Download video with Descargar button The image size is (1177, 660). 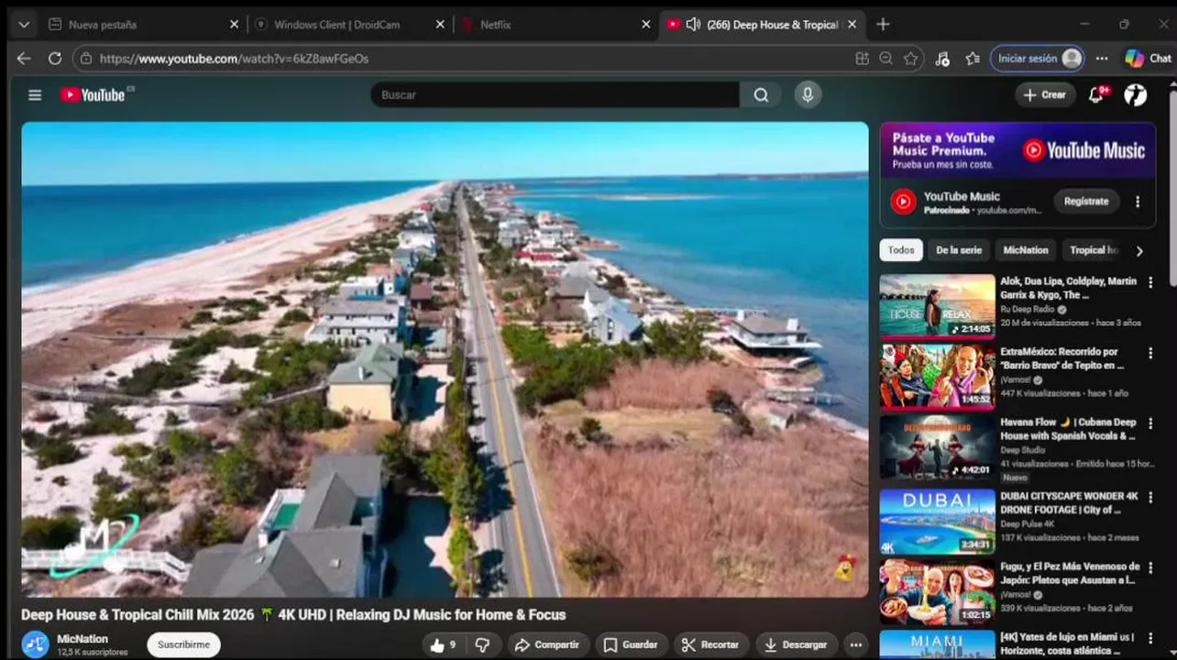796,644
